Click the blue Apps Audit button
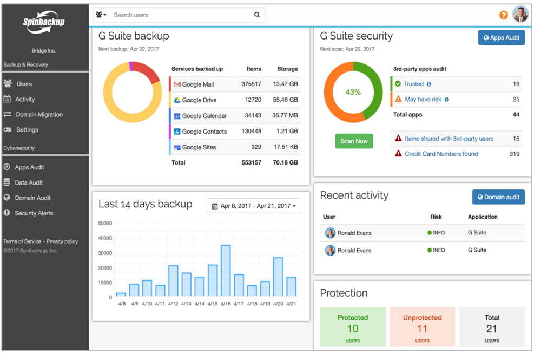Image resolution: width=541 pixels, height=360 pixels. pos(502,37)
